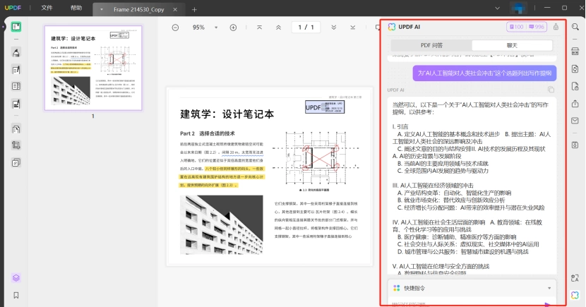Viewport: 586px width, 307px height.
Task: Open the UPDF AI icon in right sidebar
Action: [x=575, y=295]
